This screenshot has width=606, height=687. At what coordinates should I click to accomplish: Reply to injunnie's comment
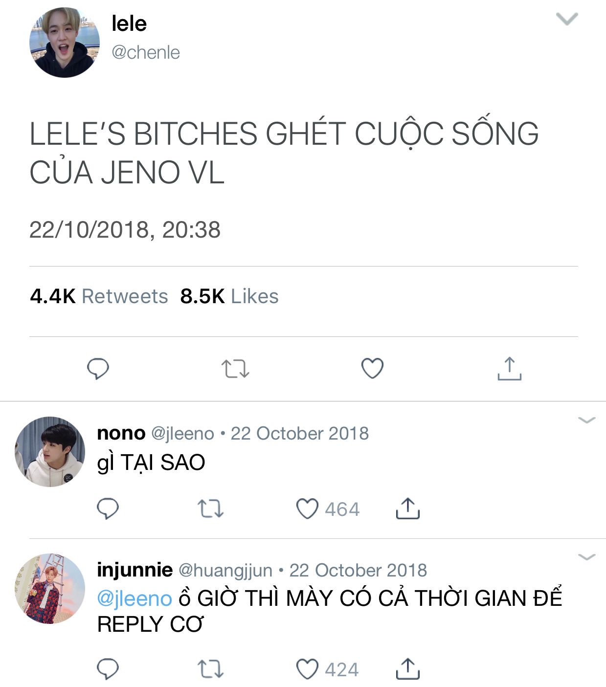pyautogui.click(x=108, y=669)
